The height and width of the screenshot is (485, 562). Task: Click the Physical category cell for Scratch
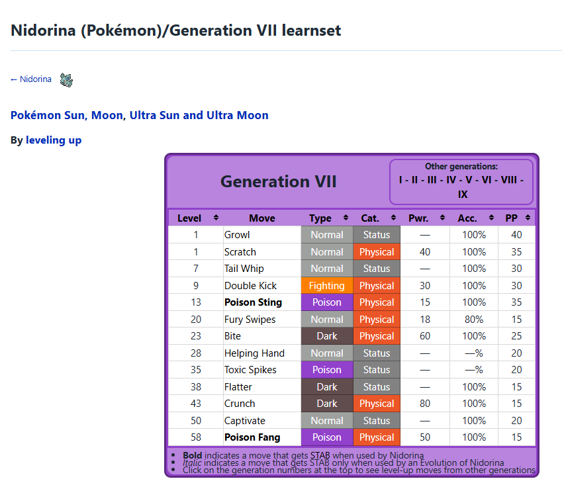pyautogui.click(x=377, y=252)
